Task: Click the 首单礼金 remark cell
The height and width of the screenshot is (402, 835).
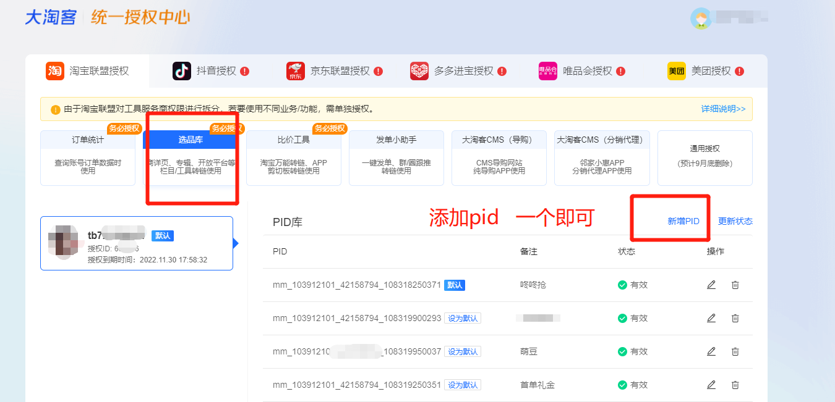Action: pos(537,385)
